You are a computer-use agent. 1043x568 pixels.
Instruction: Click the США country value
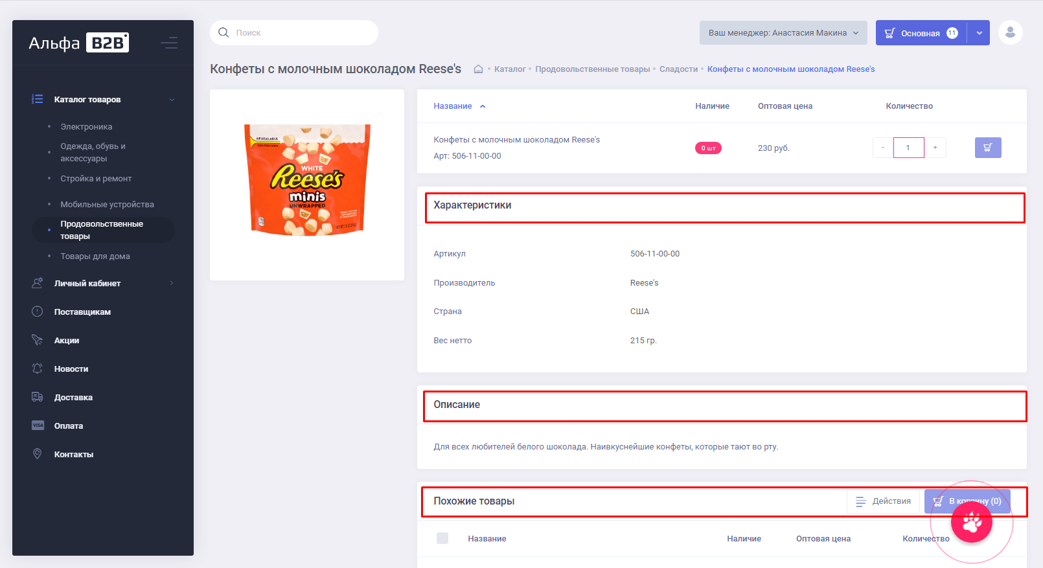coord(639,312)
